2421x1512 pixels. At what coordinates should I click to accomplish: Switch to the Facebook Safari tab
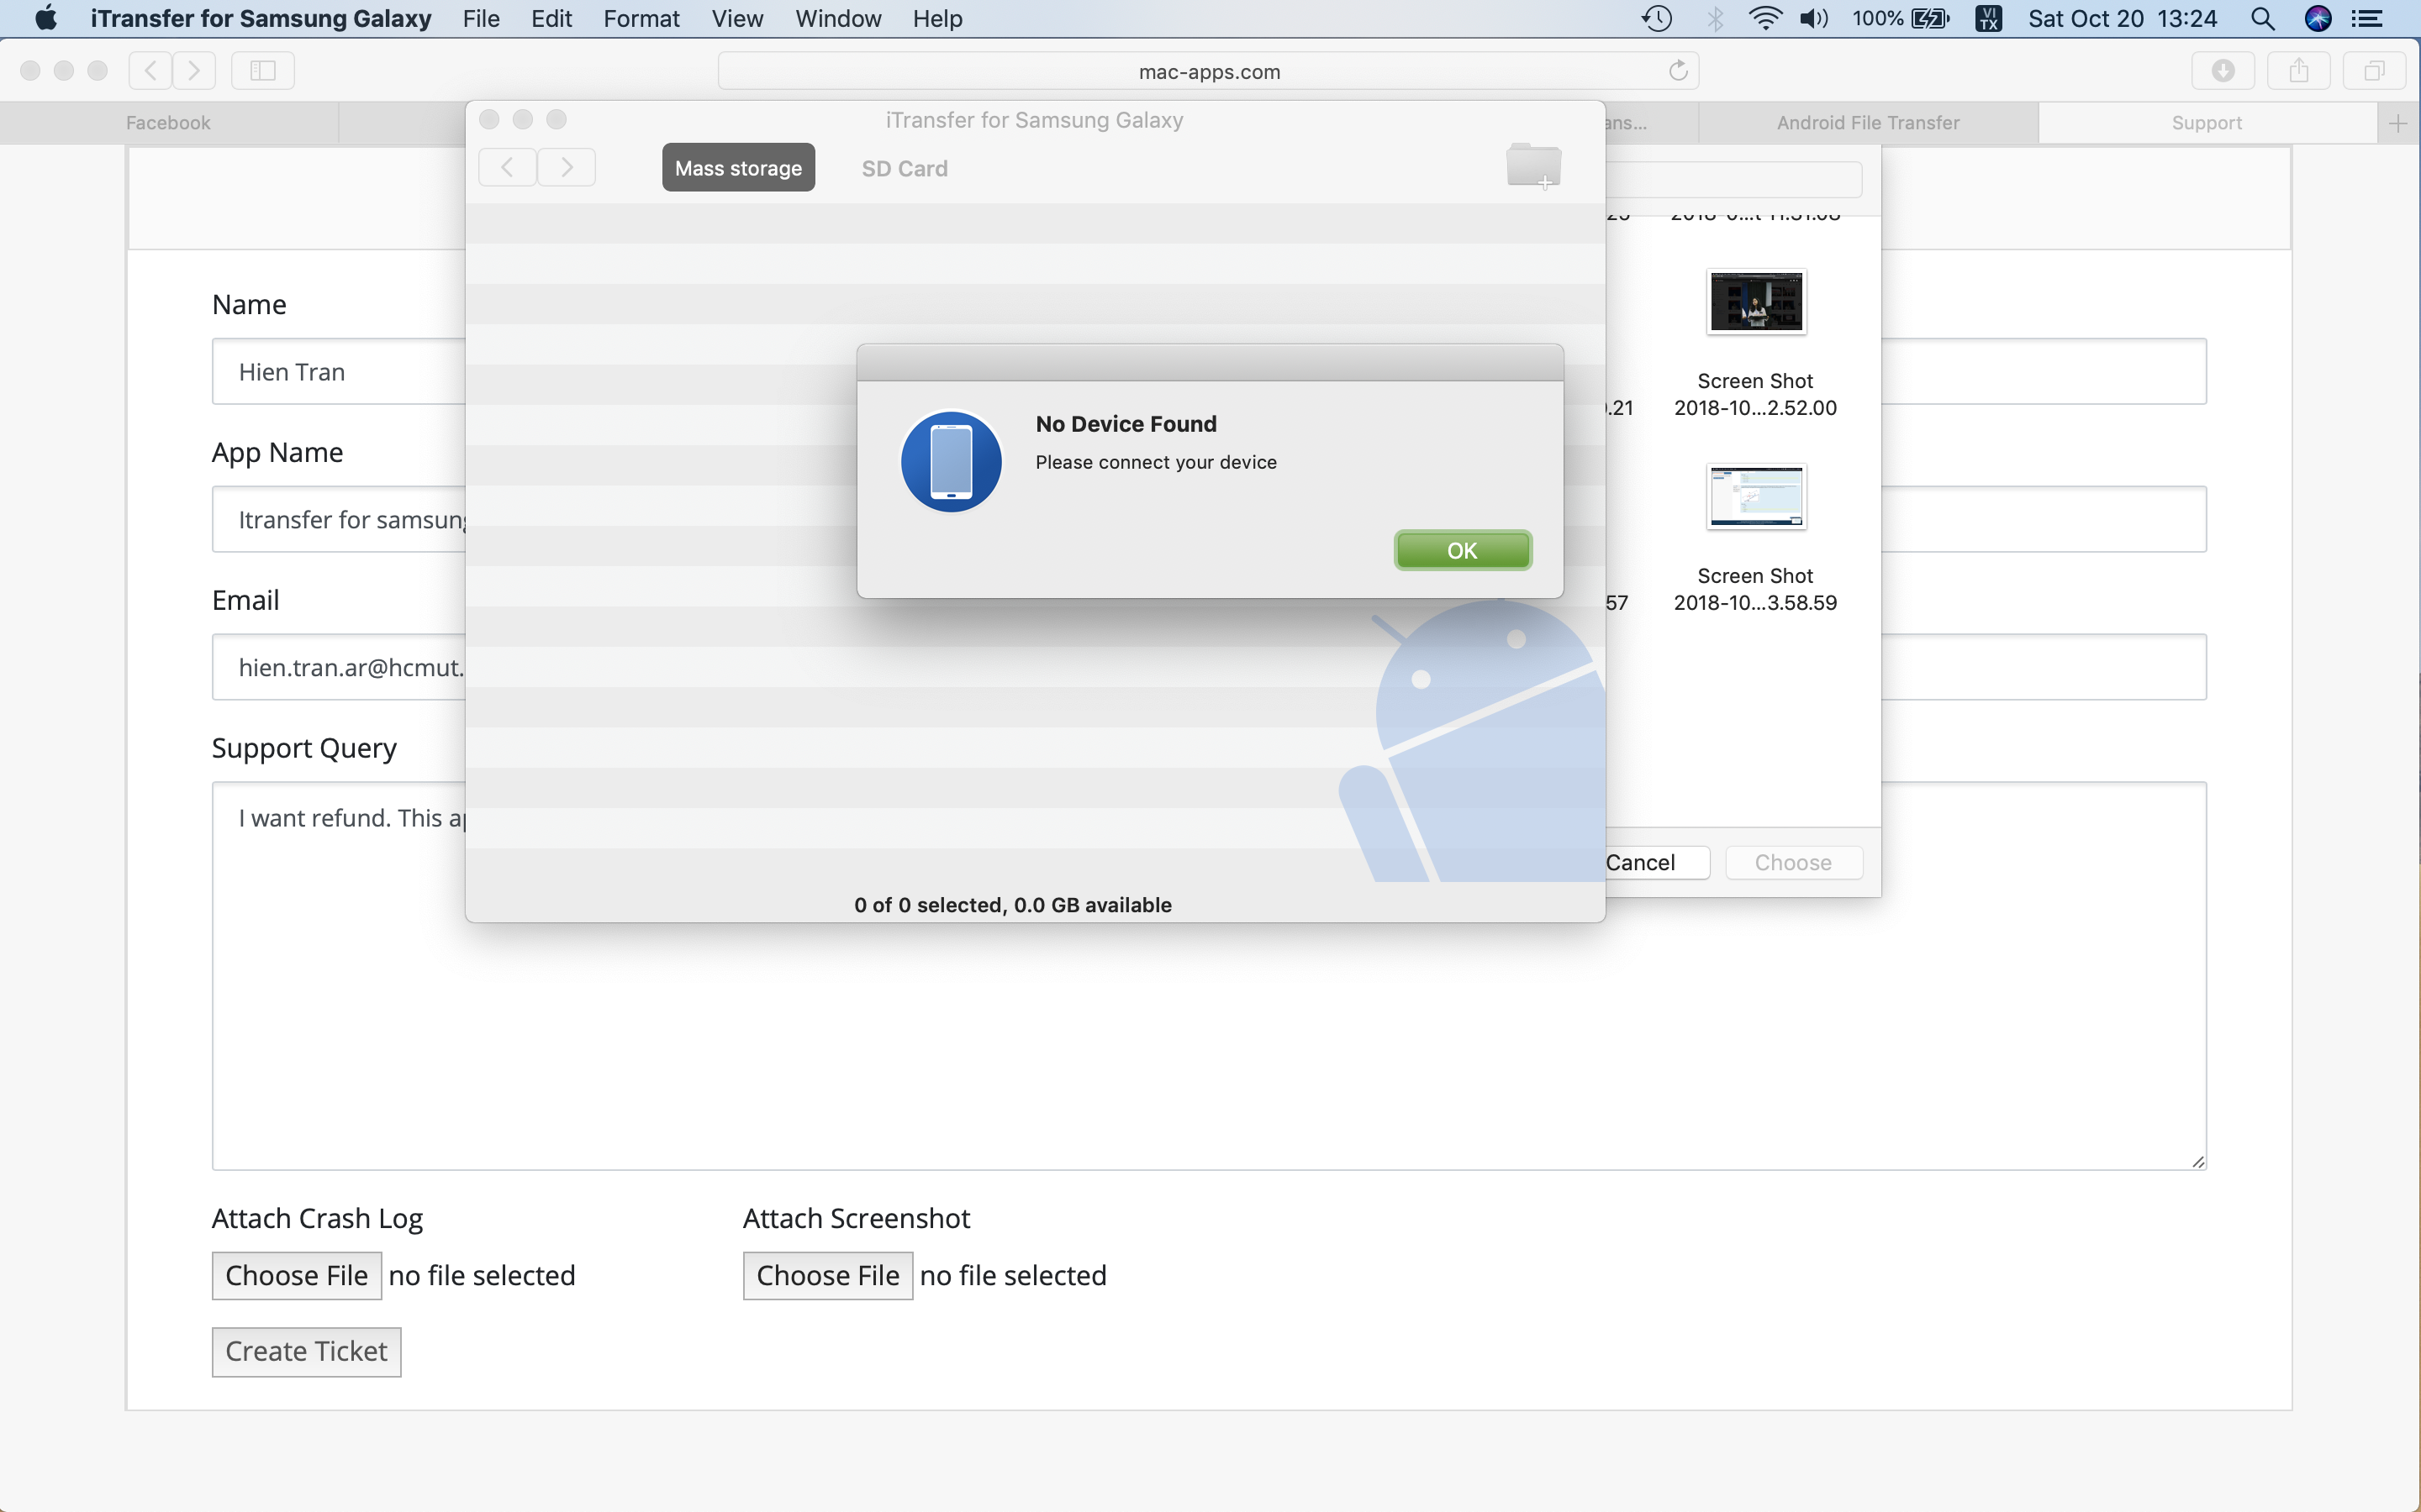coord(168,123)
